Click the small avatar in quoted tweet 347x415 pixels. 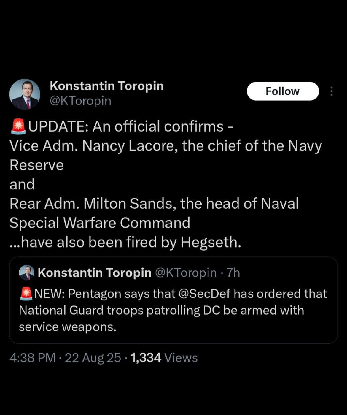tap(27, 273)
